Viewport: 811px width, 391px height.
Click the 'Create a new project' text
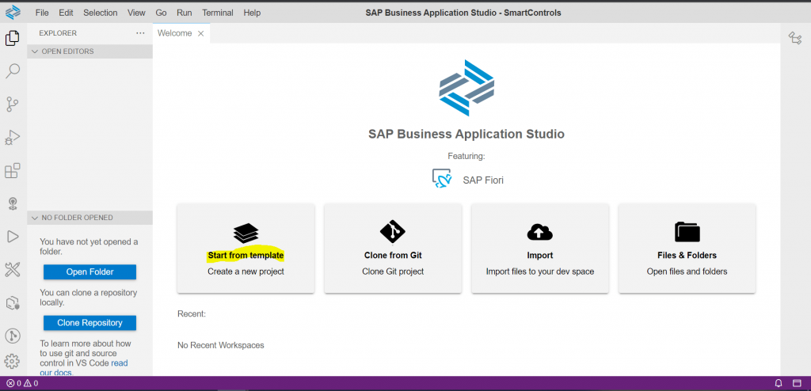tap(246, 271)
